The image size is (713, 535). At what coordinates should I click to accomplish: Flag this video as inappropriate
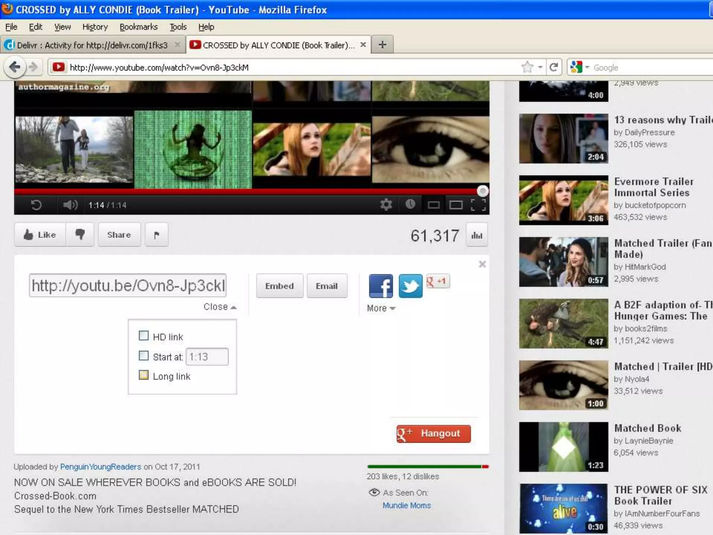click(157, 235)
